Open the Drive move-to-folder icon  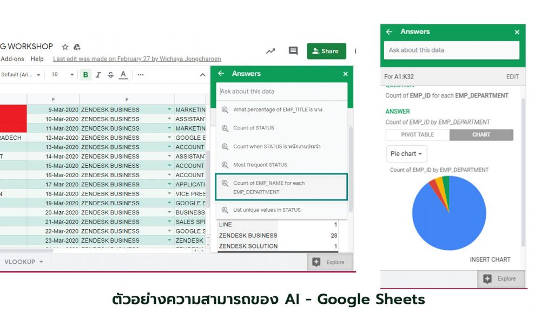click(77, 47)
